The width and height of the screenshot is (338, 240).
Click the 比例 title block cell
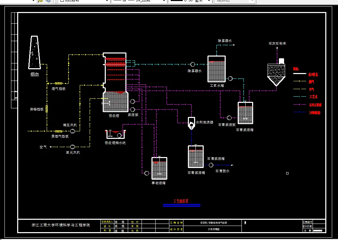[135, 230]
